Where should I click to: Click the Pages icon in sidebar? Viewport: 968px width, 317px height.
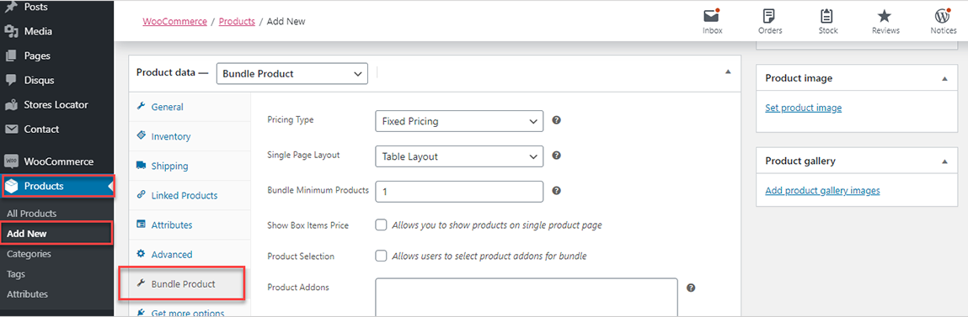click(x=10, y=55)
